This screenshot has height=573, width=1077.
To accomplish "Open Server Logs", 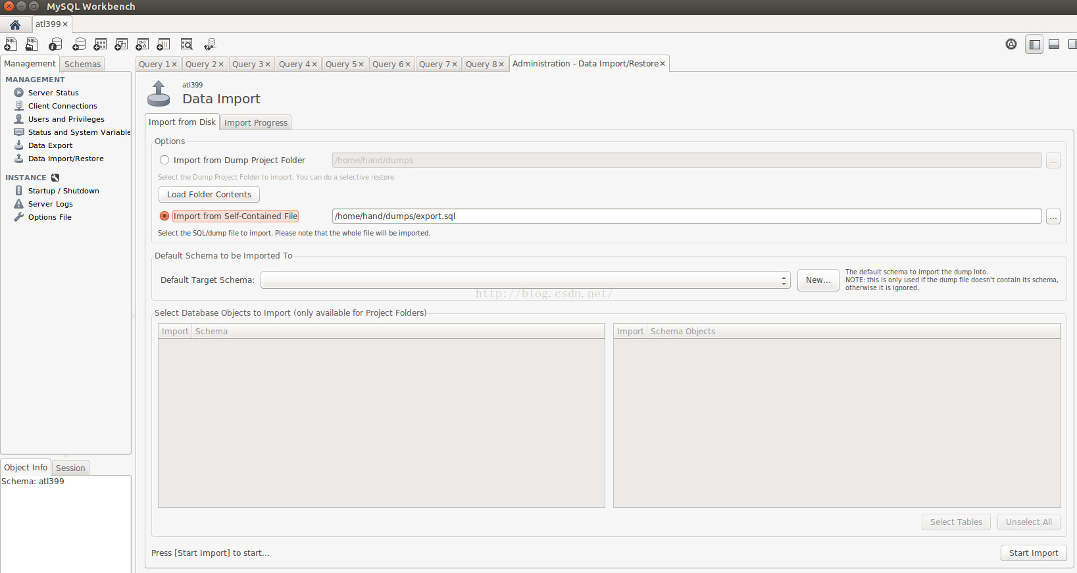I will 50,204.
